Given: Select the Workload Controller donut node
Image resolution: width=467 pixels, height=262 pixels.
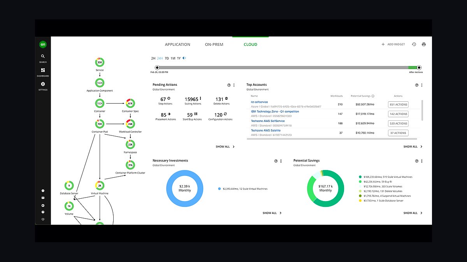Looking at the screenshot, I should (x=130, y=124).
